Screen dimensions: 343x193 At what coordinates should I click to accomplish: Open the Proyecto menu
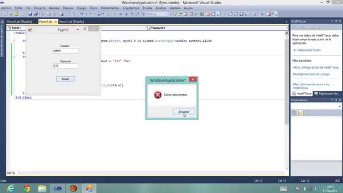(x=40, y=8)
